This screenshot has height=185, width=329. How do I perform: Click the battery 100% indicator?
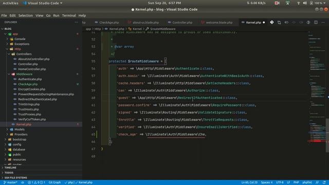317,3
